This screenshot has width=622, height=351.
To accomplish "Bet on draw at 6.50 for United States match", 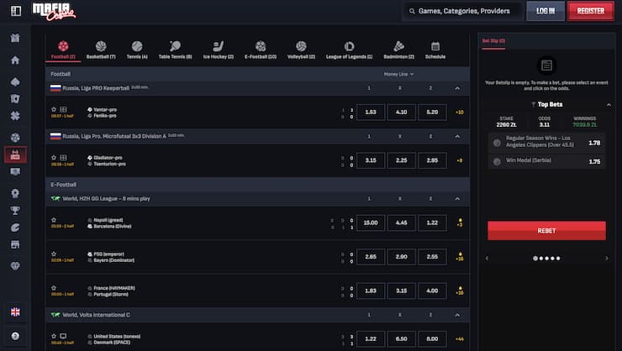I will coord(402,338).
